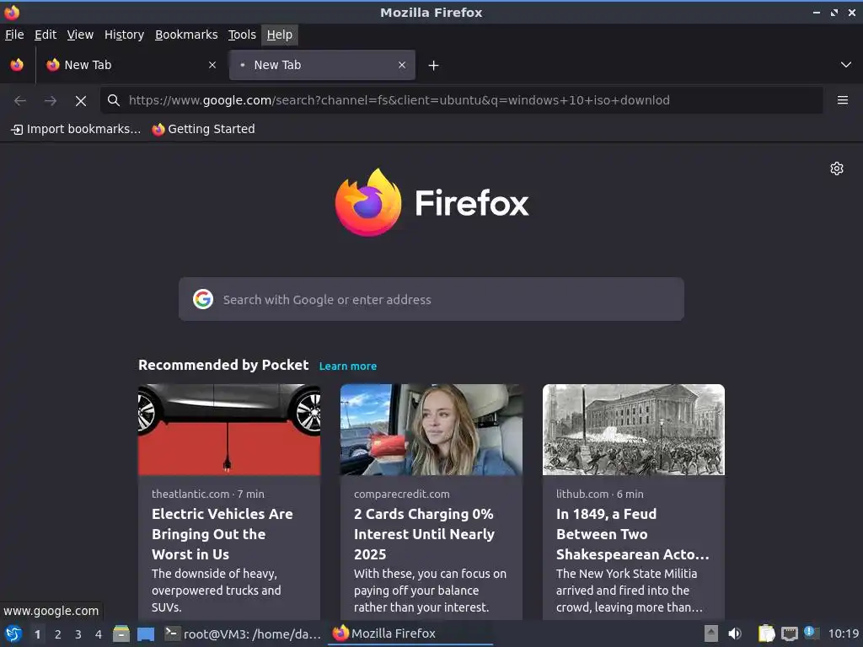The height and width of the screenshot is (647, 863).
Task: Focus Search with Google input box
Action: (x=431, y=299)
